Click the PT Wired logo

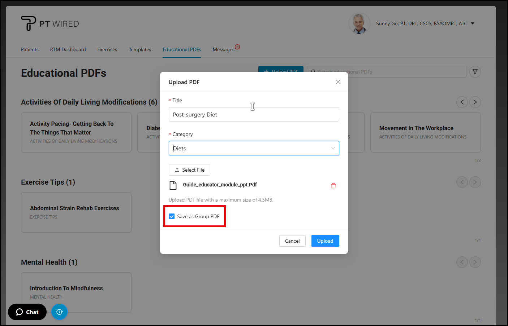[x=50, y=23]
